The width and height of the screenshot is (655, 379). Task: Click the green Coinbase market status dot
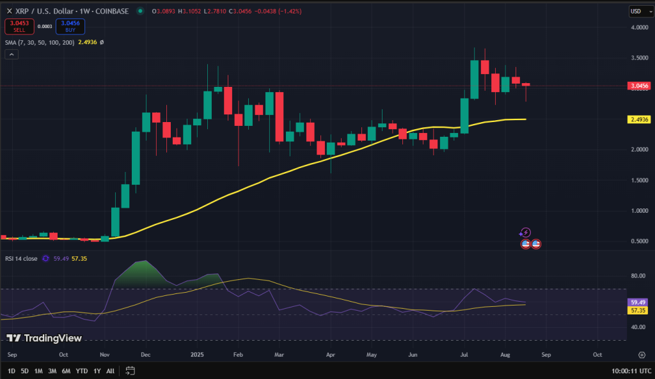140,11
